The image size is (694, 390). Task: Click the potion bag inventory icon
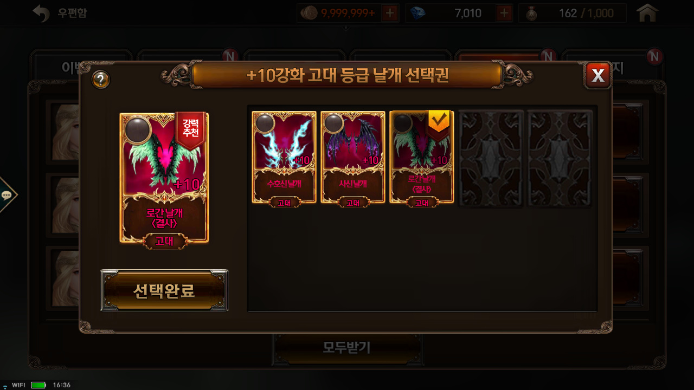pyautogui.click(x=532, y=13)
